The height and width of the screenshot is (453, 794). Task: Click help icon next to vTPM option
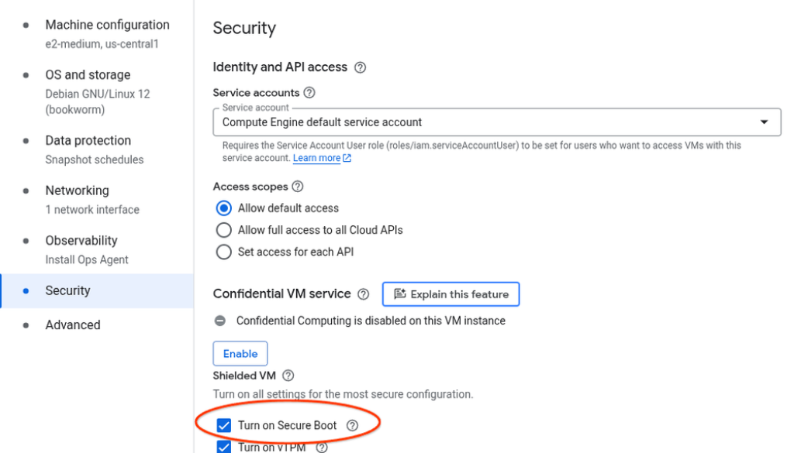(x=322, y=447)
